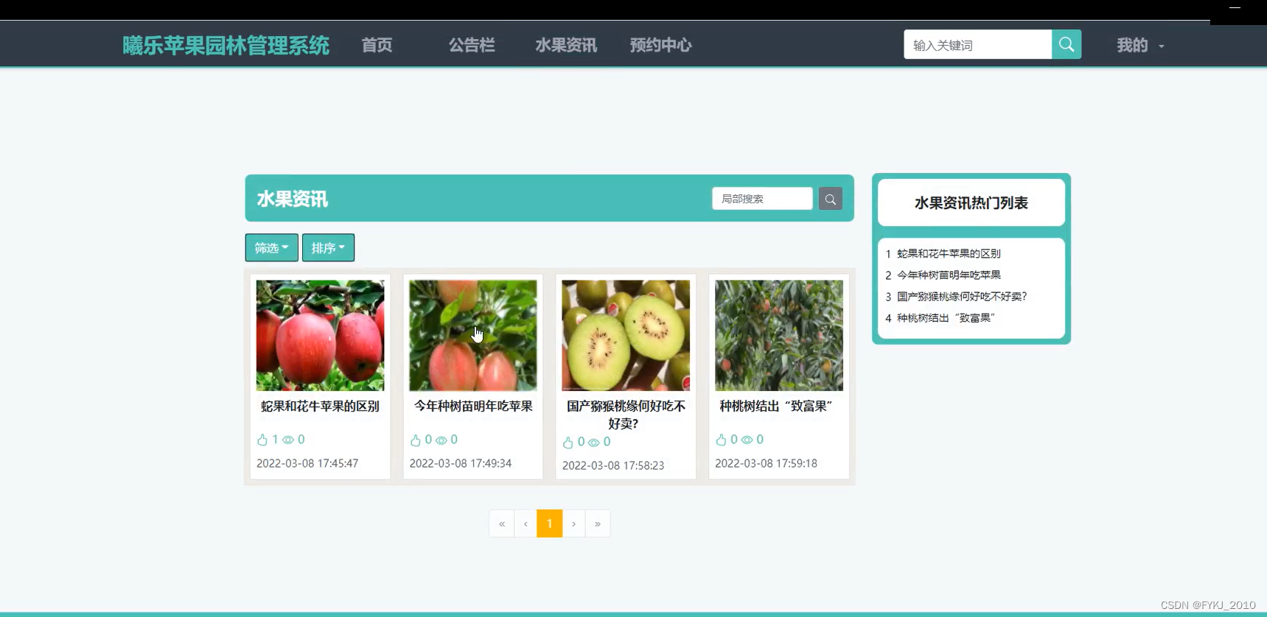Go to previous page with ‹ button
This screenshot has height=617, width=1267.
pos(526,523)
